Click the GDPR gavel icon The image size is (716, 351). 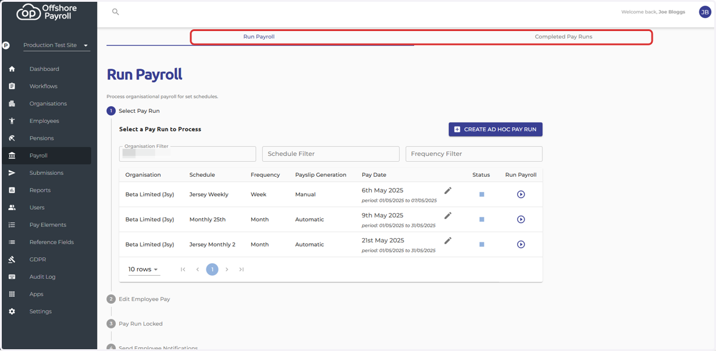coord(12,259)
